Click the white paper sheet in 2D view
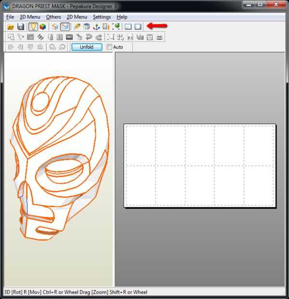 point(200,165)
